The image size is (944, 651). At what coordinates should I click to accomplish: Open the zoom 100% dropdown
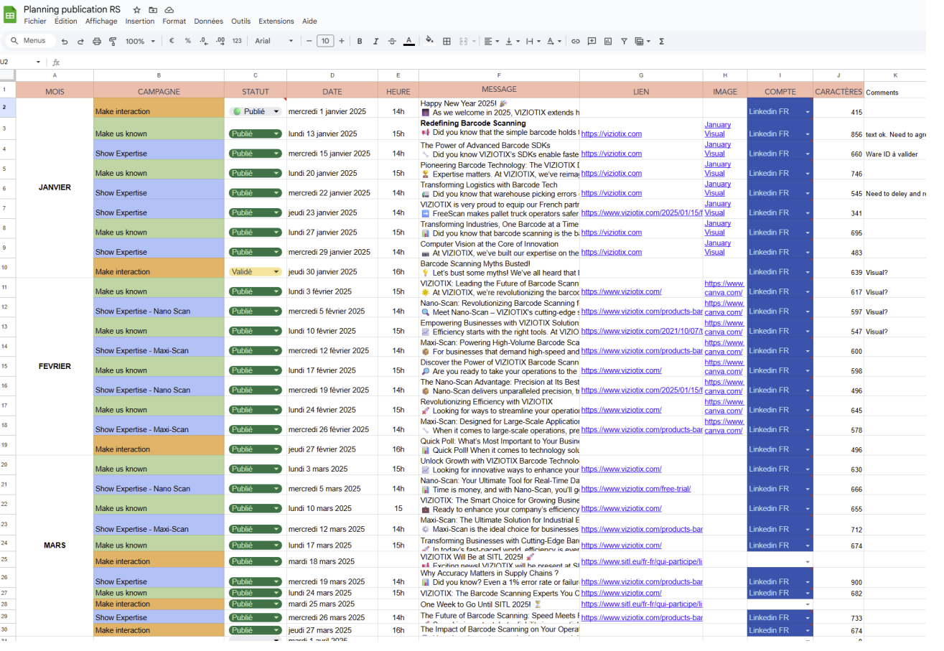pyautogui.click(x=140, y=41)
